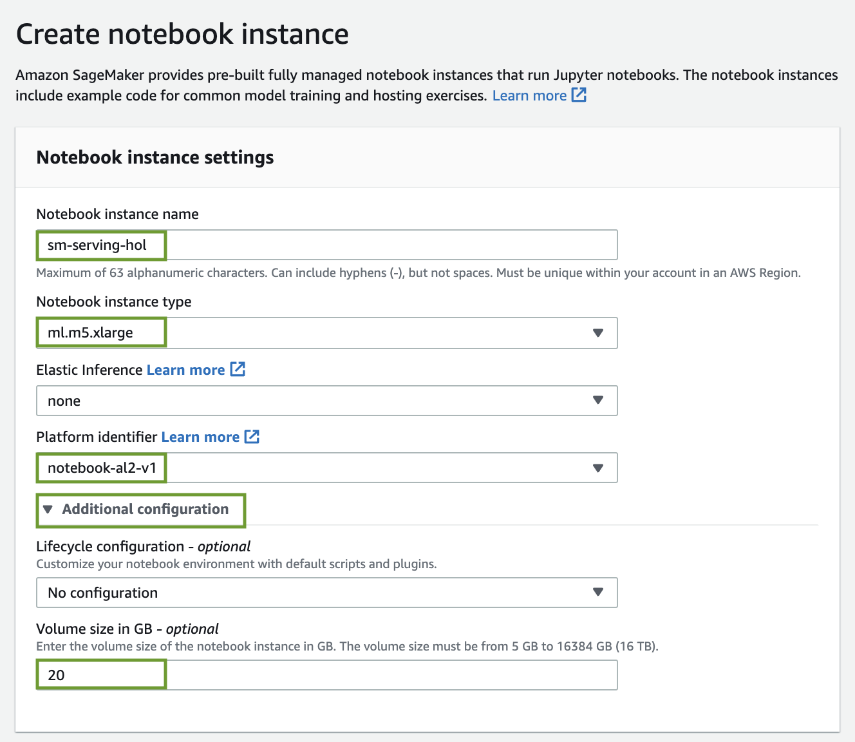Open the Elastic Inference dropdown showing none

pos(327,401)
